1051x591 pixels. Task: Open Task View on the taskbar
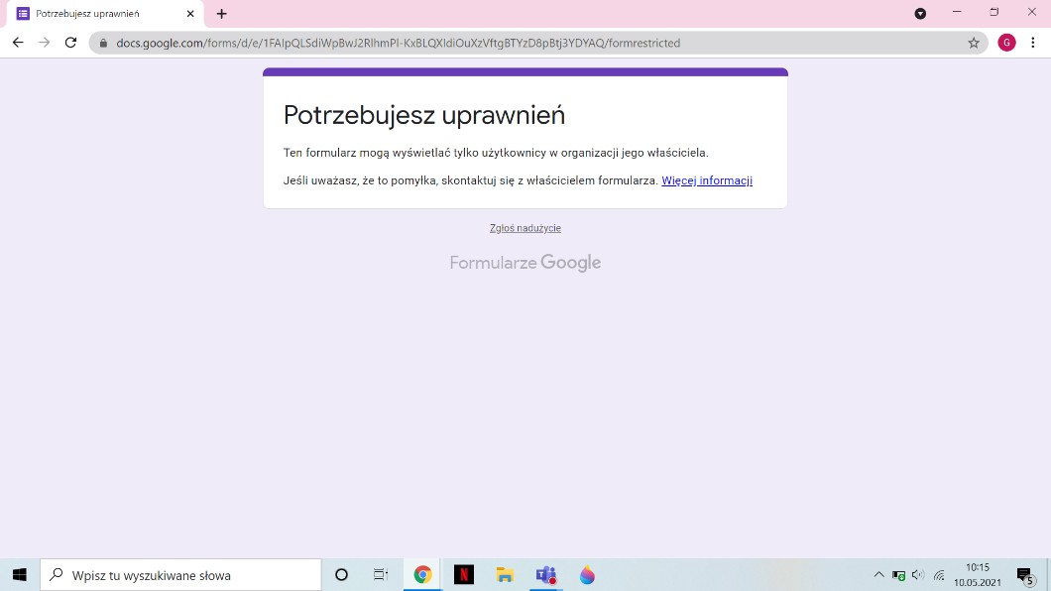[381, 575]
